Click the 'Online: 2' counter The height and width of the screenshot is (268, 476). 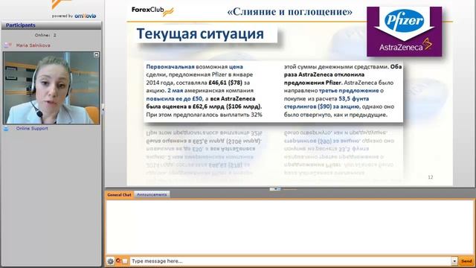[x=45, y=35]
